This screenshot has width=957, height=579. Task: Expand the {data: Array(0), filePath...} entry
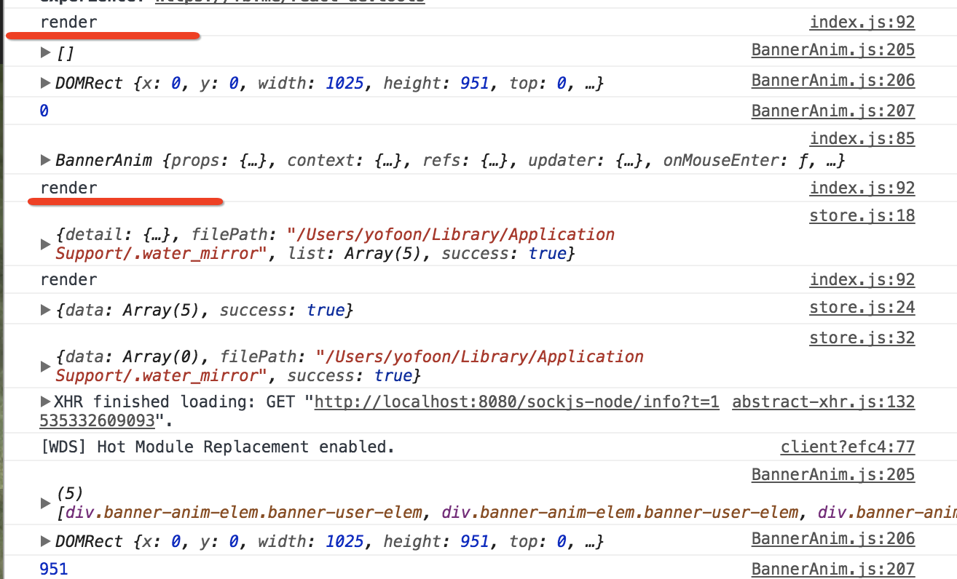click(46, 367)
